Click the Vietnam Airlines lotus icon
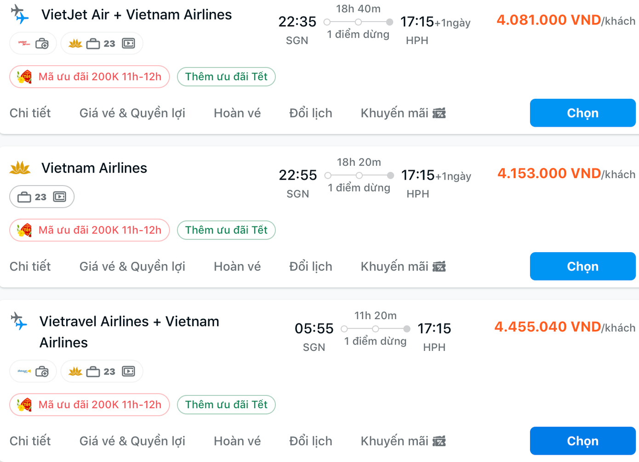Viewport: 639px width, 462px height. (20, 168)
